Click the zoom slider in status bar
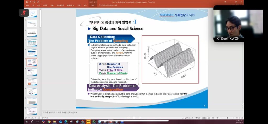The height and width of the screenshot is (124, 268). pos(227,118)
